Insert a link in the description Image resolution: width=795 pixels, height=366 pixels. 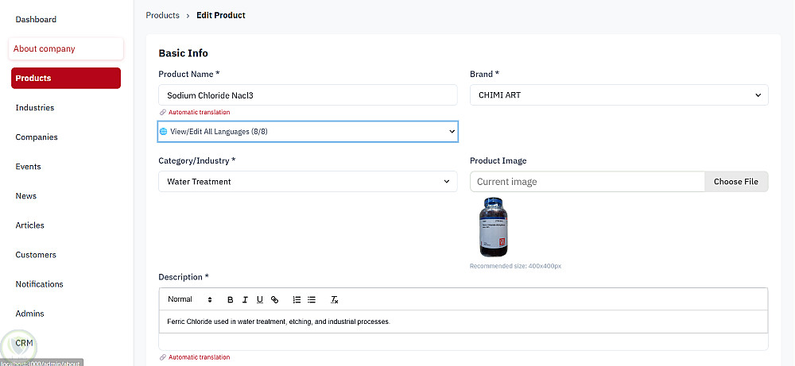(x=274, y=299)
